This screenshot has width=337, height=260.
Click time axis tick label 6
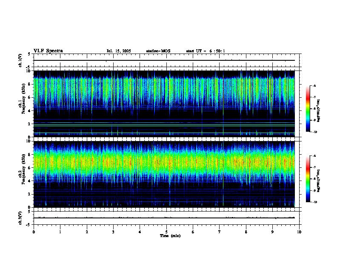point(193,232)
